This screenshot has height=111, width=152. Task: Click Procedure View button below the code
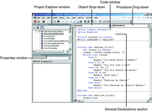point(74,100)
